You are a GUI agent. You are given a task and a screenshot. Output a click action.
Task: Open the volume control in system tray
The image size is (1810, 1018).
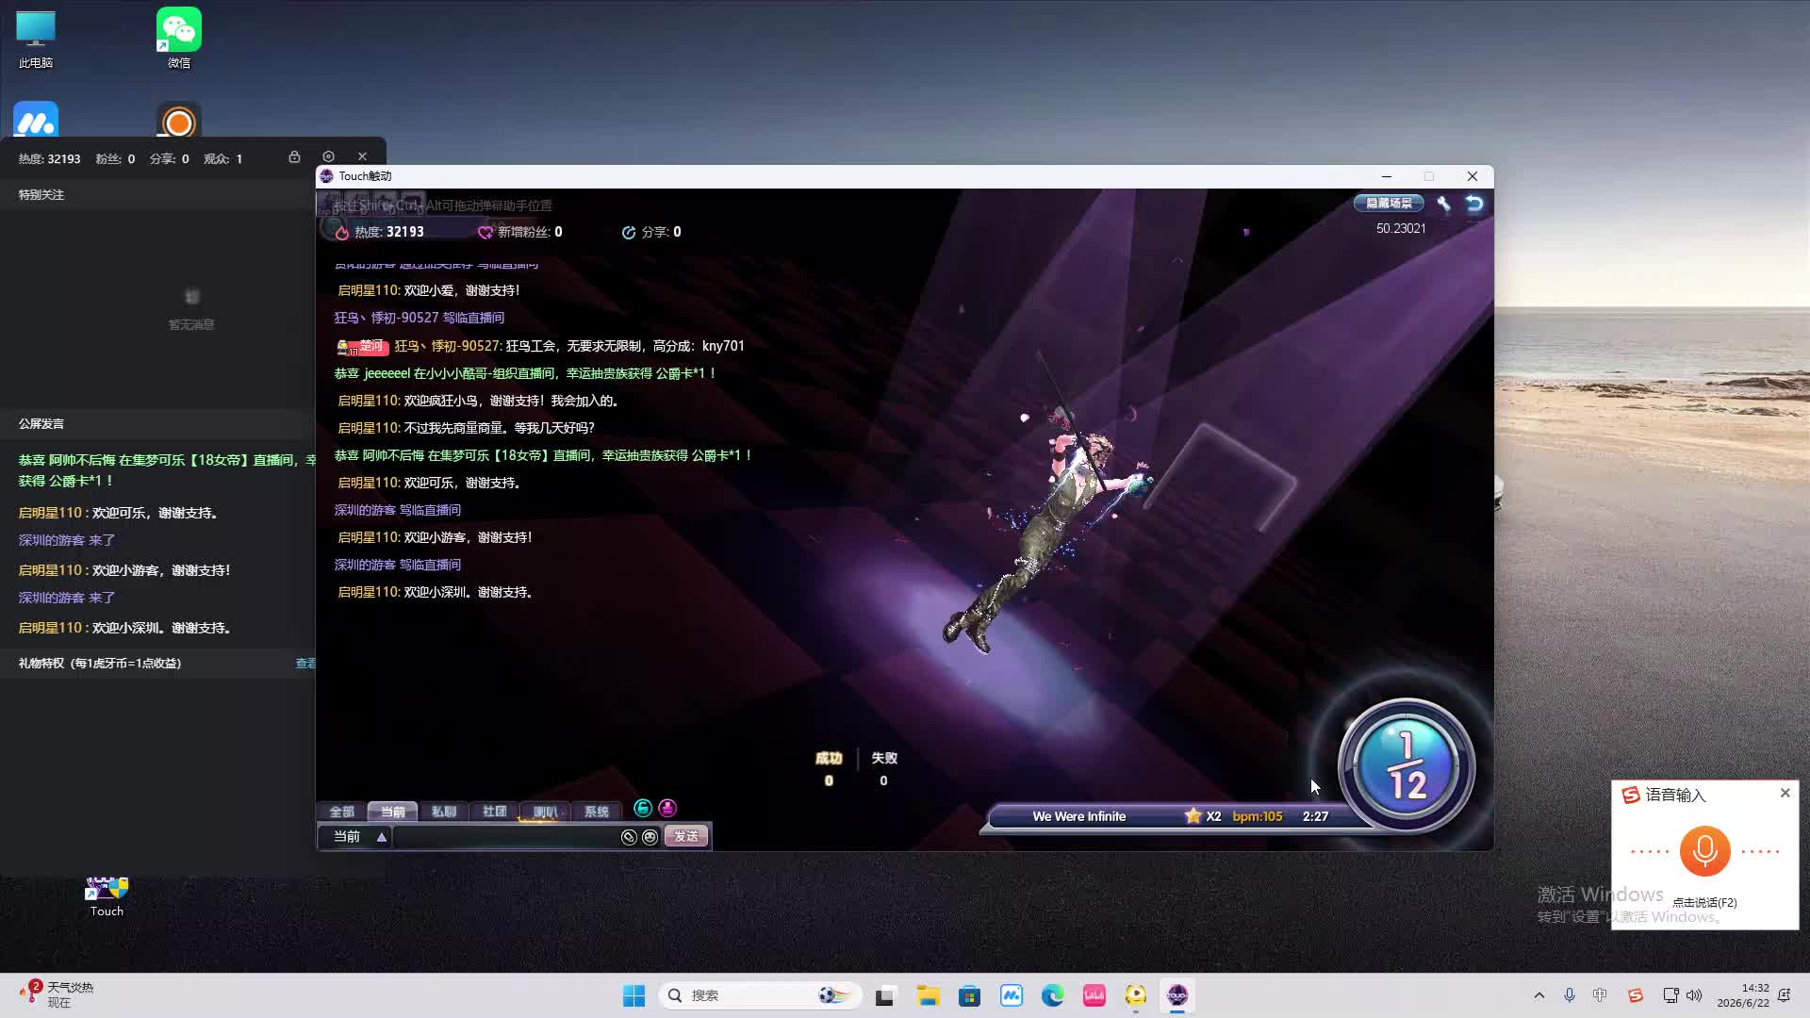[1694, 995]
